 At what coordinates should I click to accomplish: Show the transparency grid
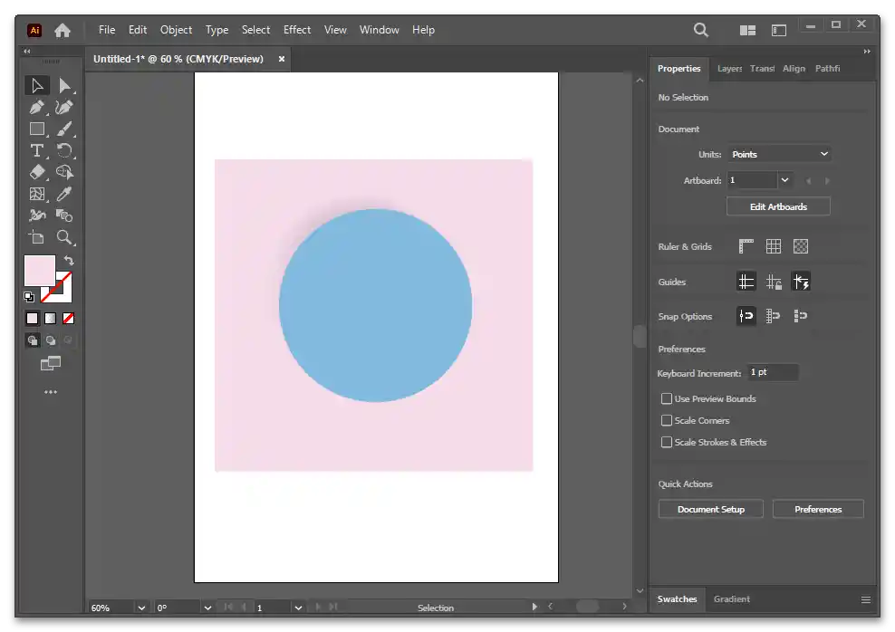click(801, 246)
